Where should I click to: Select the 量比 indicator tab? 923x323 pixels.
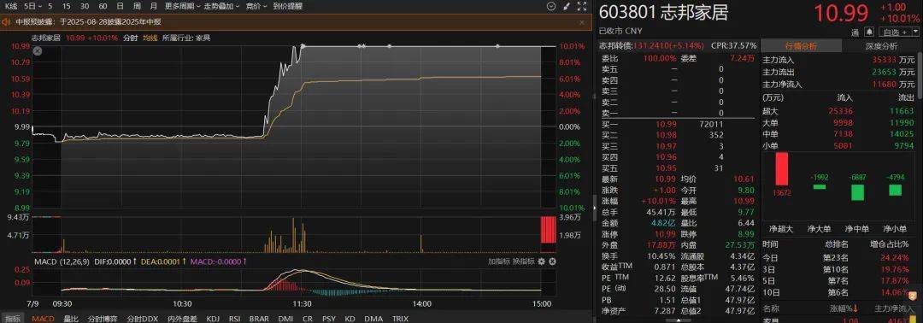tap(71, 318)
